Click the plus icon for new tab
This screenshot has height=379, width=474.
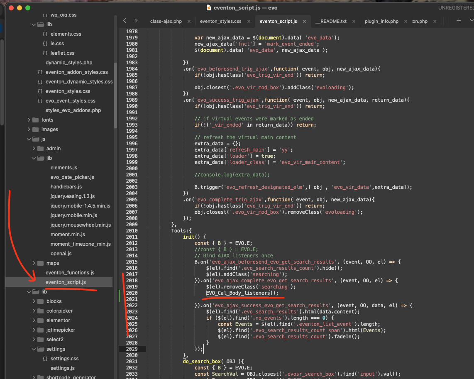[459, 21]
